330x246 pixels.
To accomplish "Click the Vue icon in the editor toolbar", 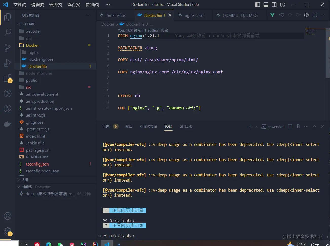I will (272, 15).
